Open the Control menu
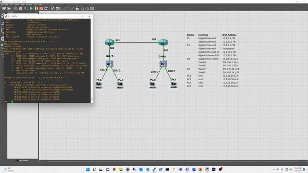Image resolution: width=308 pixels, height=173 pixels. [x=17, y=5]
